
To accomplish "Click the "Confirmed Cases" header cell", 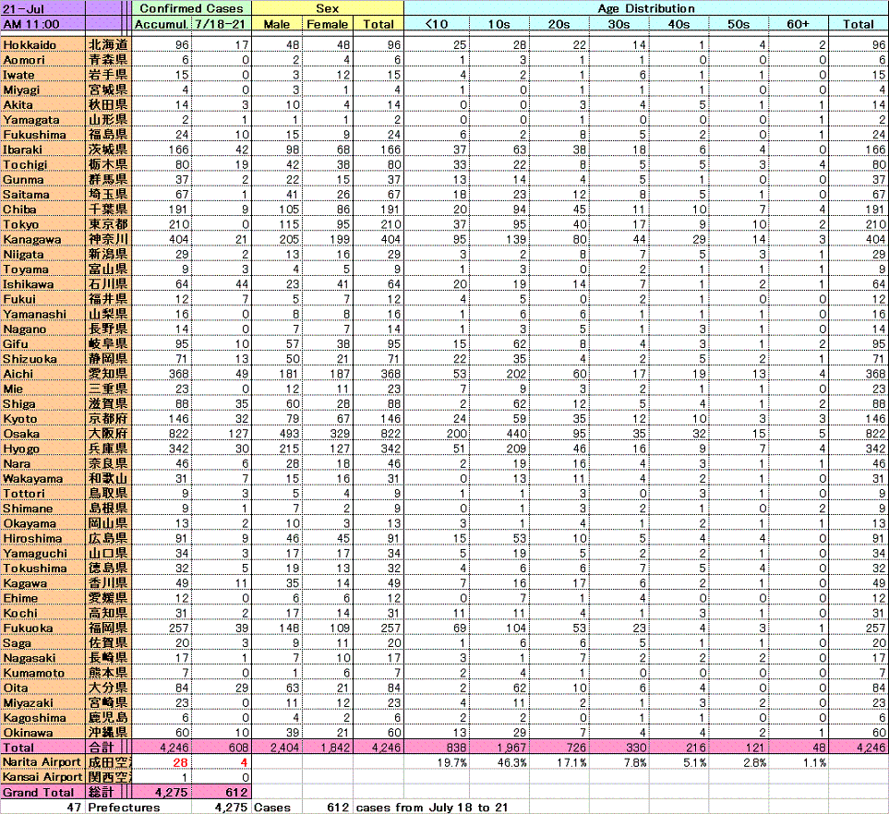I will [x=191, y=8].
